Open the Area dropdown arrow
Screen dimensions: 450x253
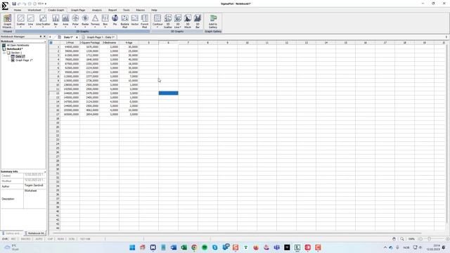65,27
